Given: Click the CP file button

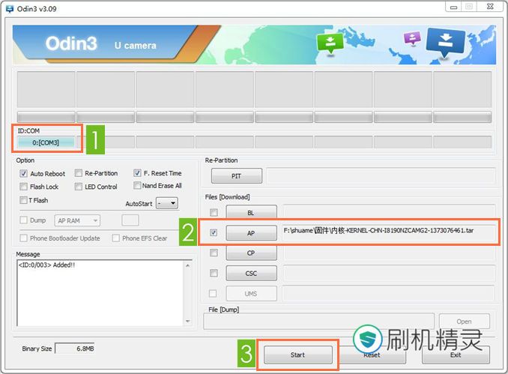Looking at the screenshot, I should tap(252, 253).
